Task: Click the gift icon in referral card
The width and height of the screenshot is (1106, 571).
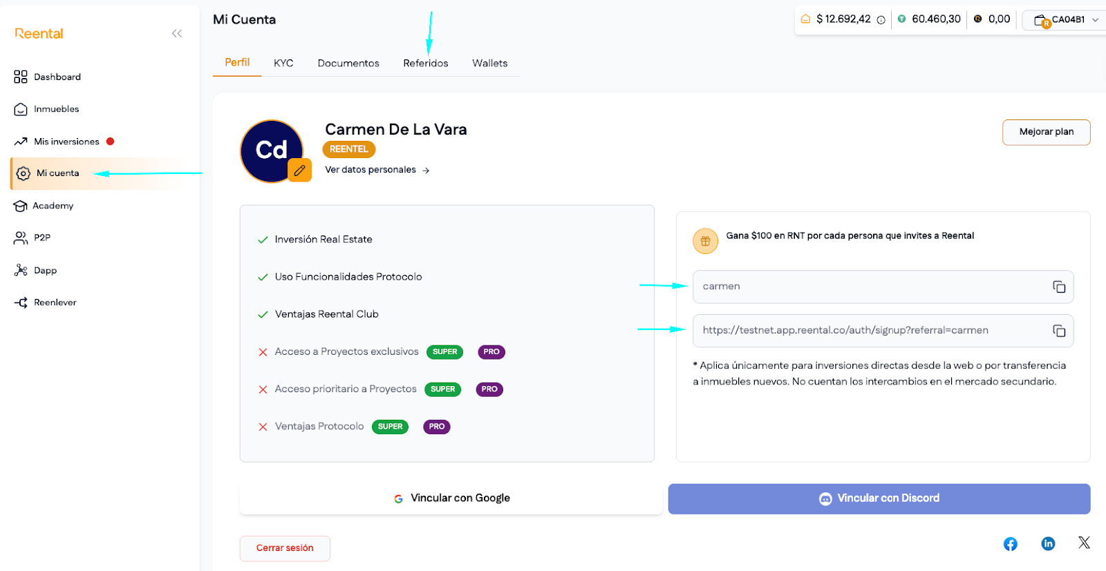Action: pyautogui.click(x=706, y=241)
